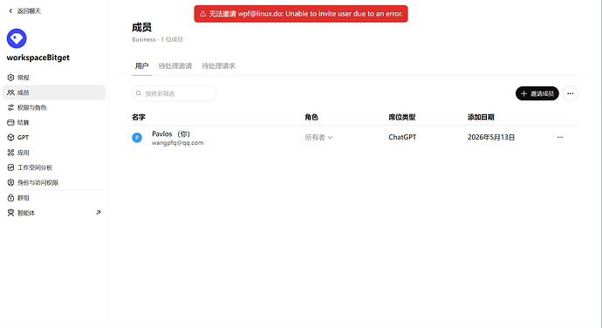Screen dimensions: 602x328
Task: Switch to 用户 users tab
Action: pos(141,66)
